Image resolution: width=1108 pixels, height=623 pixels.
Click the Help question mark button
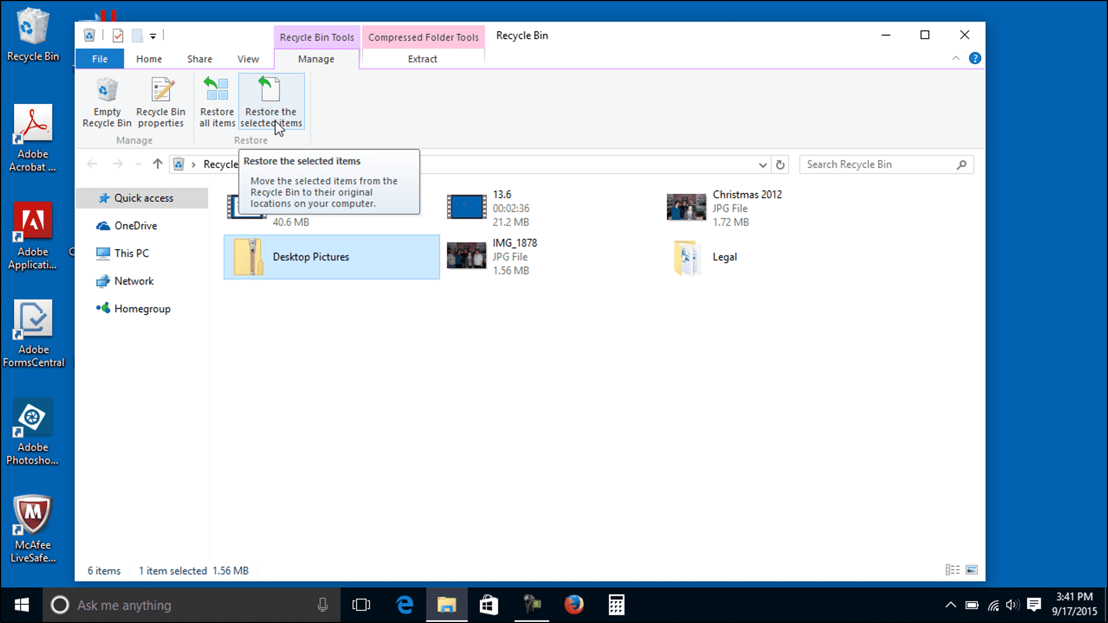pyautogui.click(x=975, y=58)
